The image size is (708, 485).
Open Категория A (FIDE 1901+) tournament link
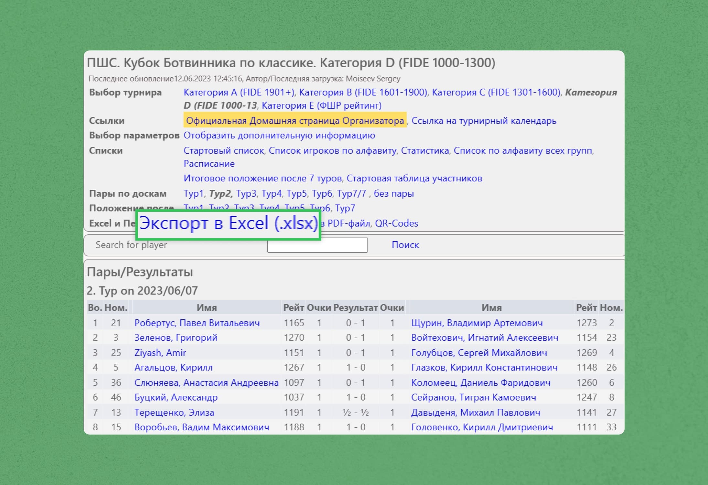click(x=239, y=92)
